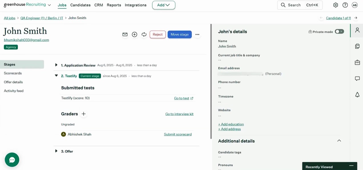Open the settings gear icon

pyautogui.click(x=336, y=5)
